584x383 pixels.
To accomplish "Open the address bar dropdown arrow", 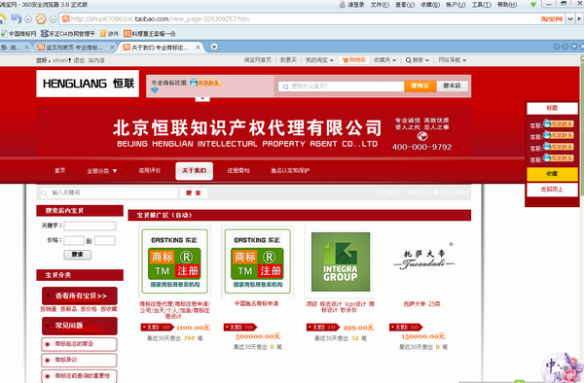I will [x=569, y=19].
